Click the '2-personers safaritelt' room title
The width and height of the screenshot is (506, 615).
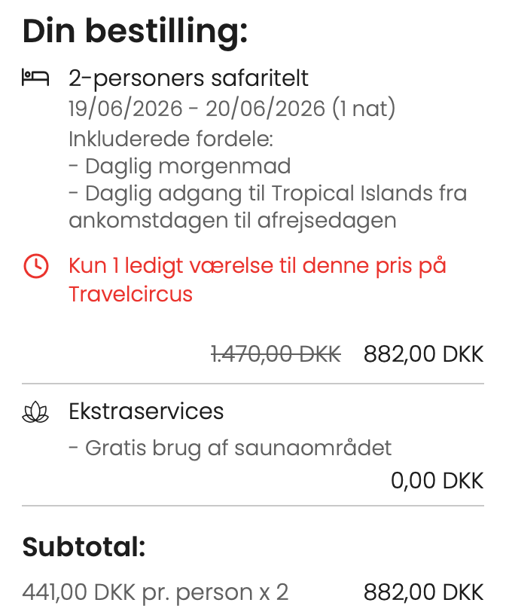point(188,78)
